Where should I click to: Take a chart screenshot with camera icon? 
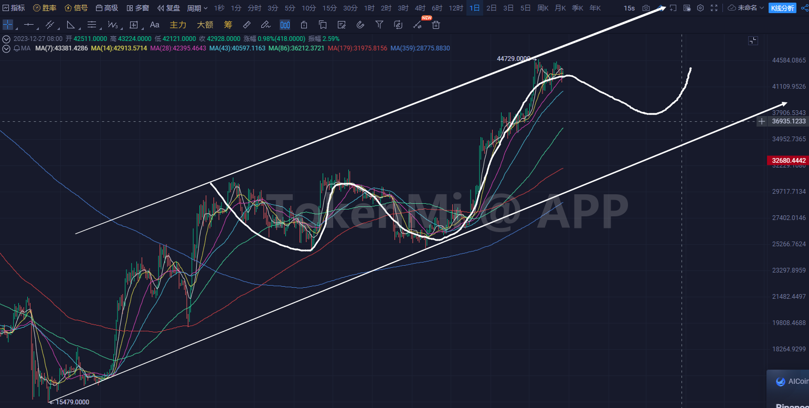click(646, 8)
